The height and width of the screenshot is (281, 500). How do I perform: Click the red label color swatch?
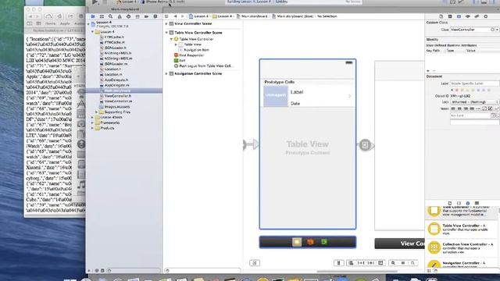(x=457, y=91)
